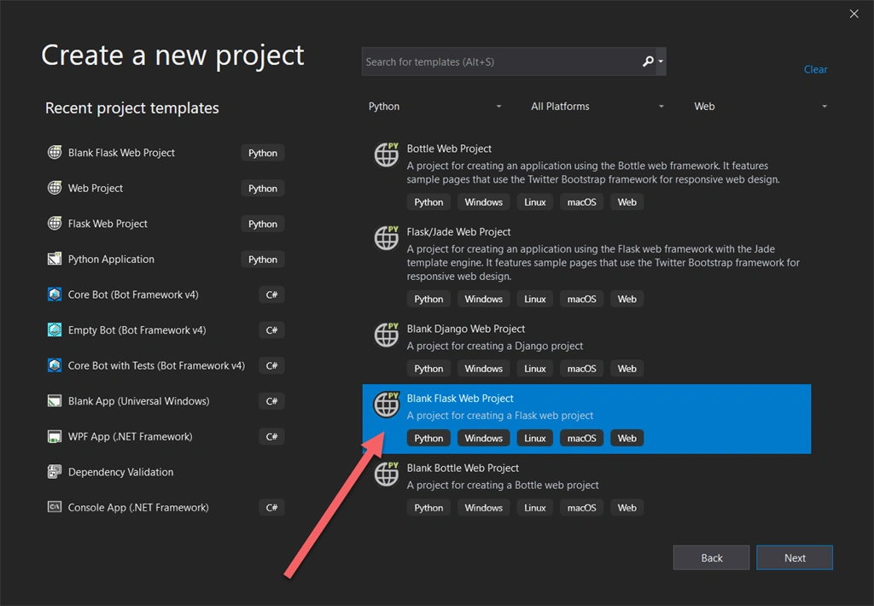The width and height of the screenshot is (874, 606).
Task: Click the Console App (.NET Framework) icon
Action: click(55, 507)
